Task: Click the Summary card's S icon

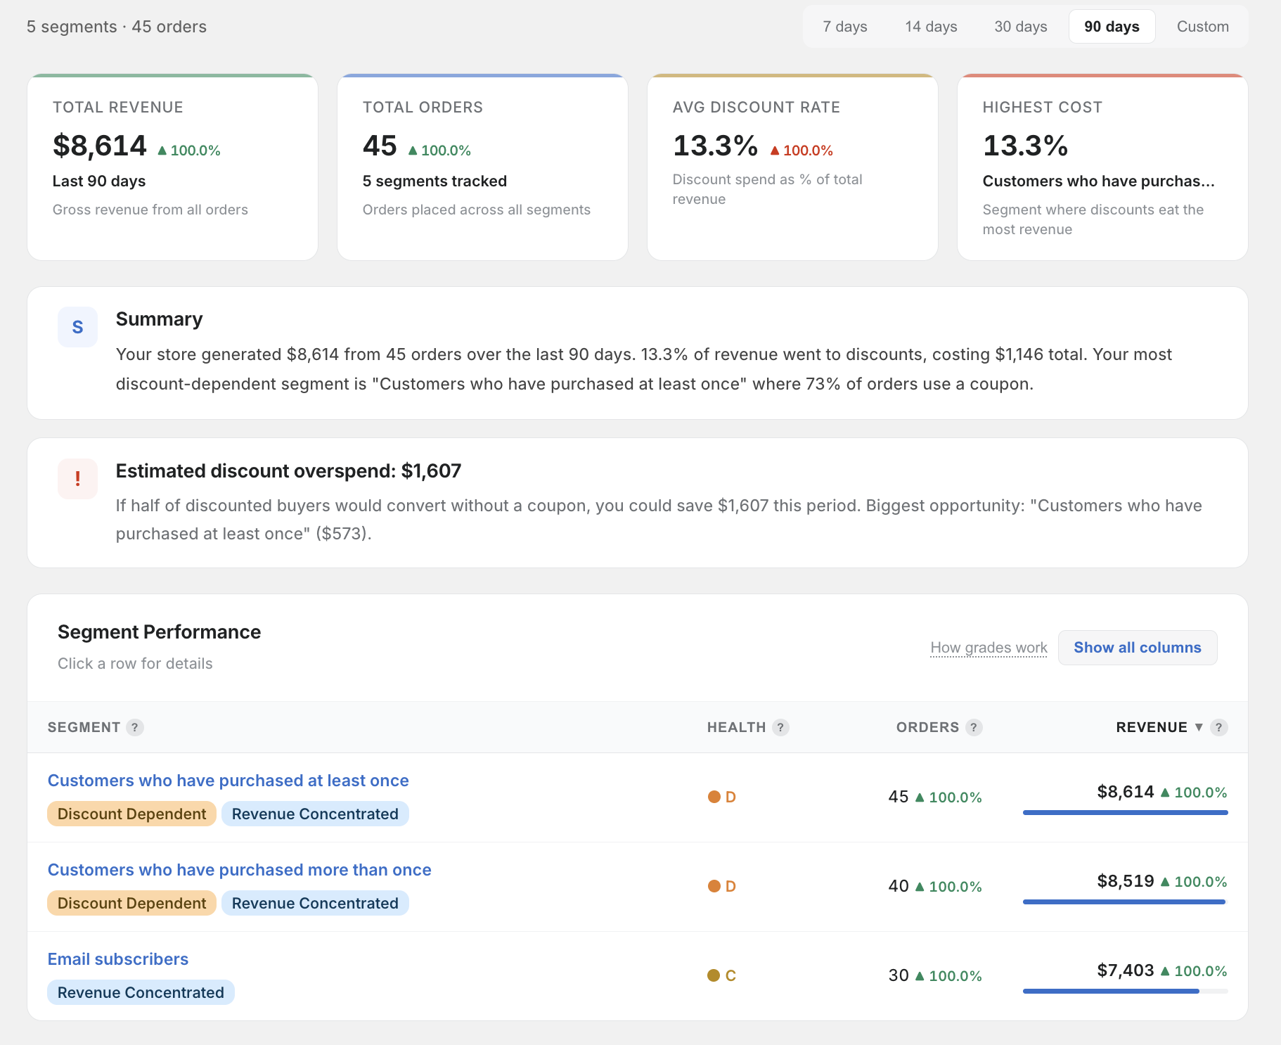Action: tap(77, 326)
